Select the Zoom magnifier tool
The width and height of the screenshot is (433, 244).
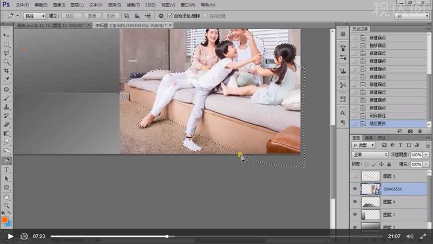pos(7,206)
